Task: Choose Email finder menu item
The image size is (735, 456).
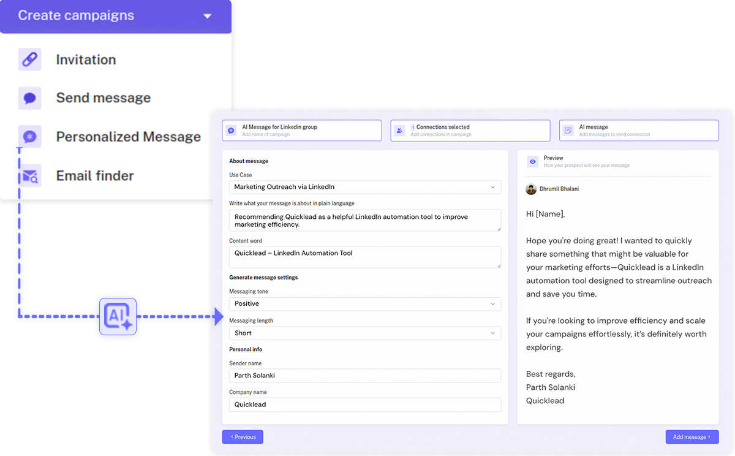Action: pos(95,175)
